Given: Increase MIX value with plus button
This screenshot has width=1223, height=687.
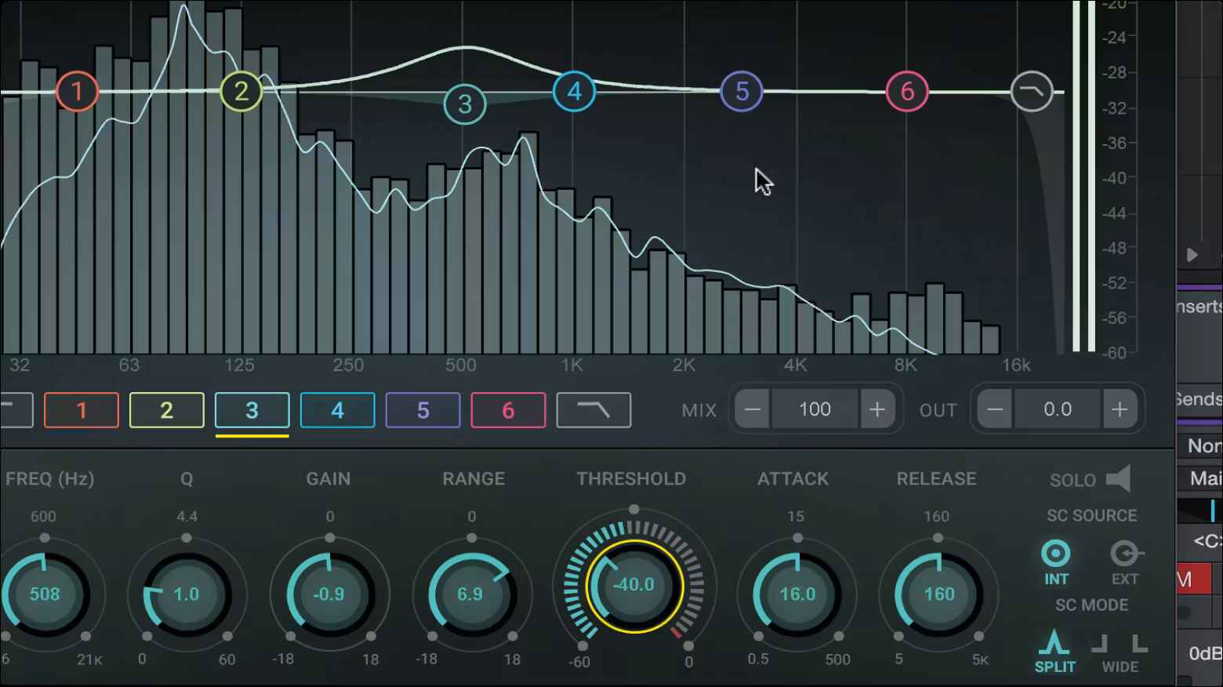Looking at the screenshot, I should click(x=876, y=409).
